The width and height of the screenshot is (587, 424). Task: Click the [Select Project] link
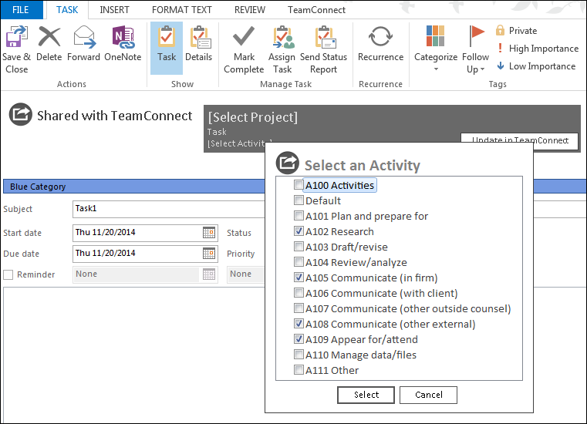(x=253, y=117)
